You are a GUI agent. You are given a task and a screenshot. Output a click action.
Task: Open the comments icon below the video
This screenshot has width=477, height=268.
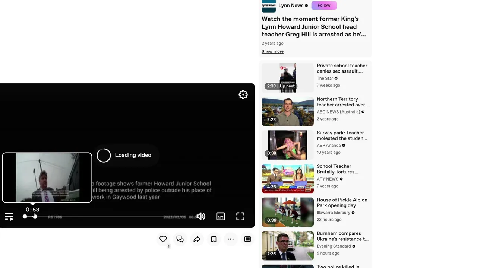pyautogui.click(x=180, y=239)
